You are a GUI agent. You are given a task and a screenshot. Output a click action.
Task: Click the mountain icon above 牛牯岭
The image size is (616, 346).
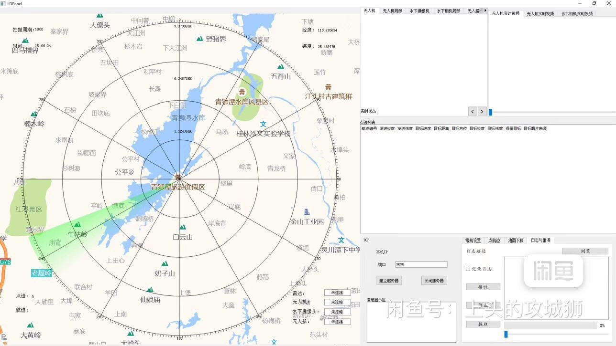coord(77,224)
